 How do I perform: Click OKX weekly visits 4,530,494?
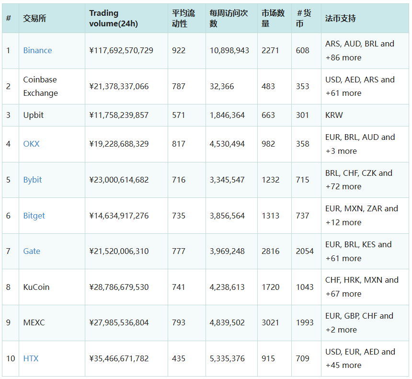pyautogui.click(x=227, y=144)
